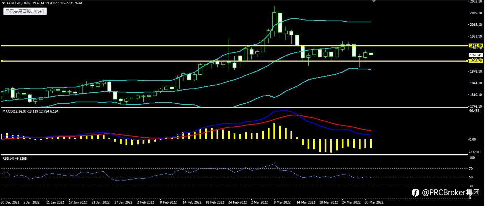Click the 5 Jan 2022 date label

[x=31, y=202]
